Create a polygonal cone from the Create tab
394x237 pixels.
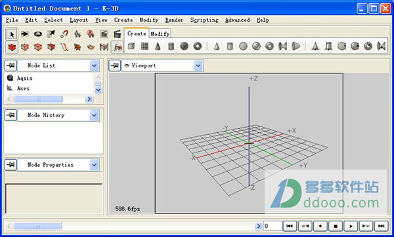click(158, 46)
